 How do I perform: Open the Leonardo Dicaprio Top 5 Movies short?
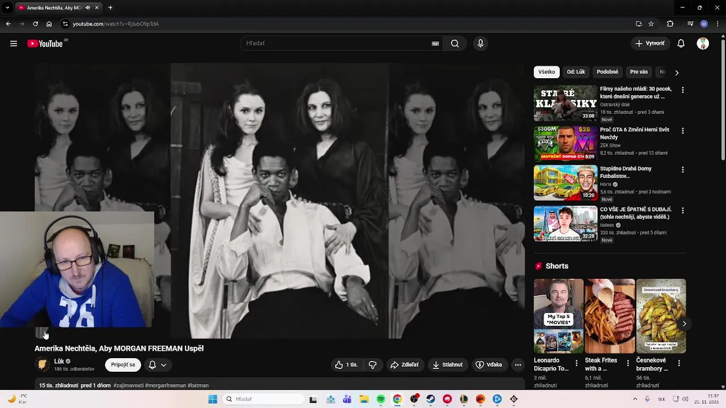tap(559, 316)
